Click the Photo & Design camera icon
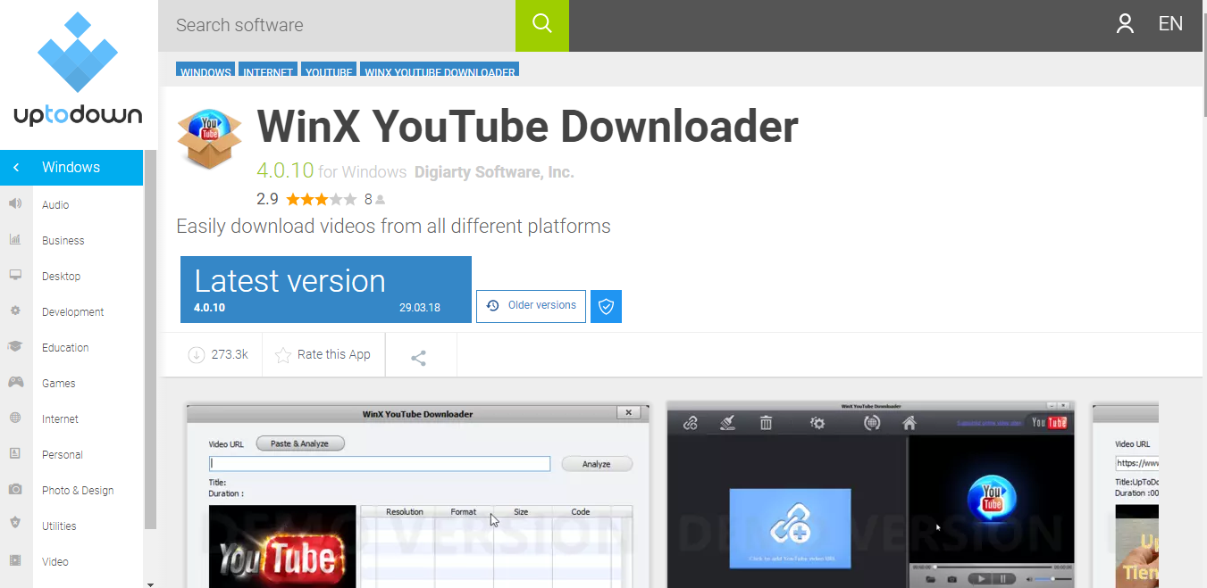This screenshot has height=588, width=1207. [x=15, y=489]
